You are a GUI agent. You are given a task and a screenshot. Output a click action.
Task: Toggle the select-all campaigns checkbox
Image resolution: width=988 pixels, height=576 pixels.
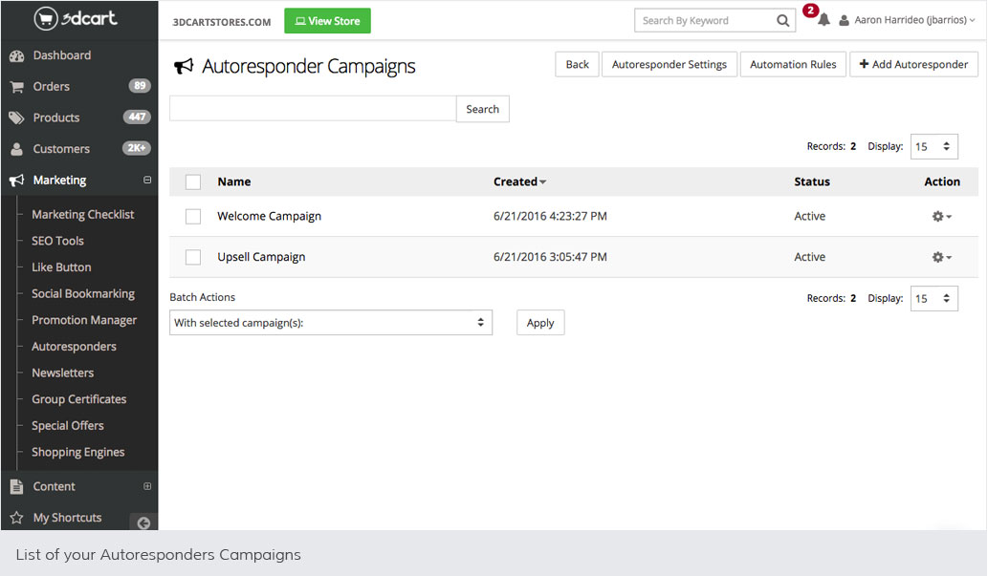click(193, 181)
